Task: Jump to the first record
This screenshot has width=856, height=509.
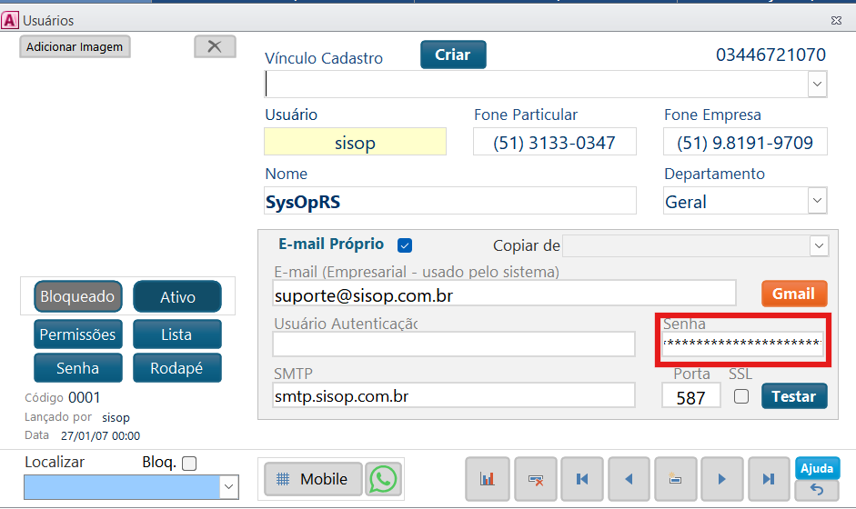Action: click(582, 479)
